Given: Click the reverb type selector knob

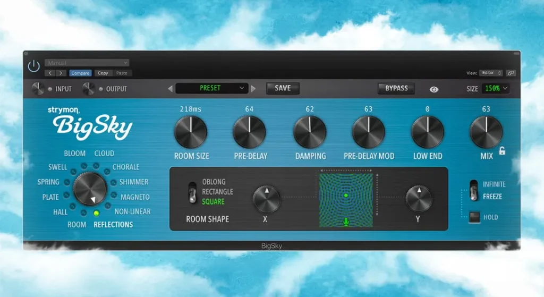Looking at the screenshot, I should (90, 189).
